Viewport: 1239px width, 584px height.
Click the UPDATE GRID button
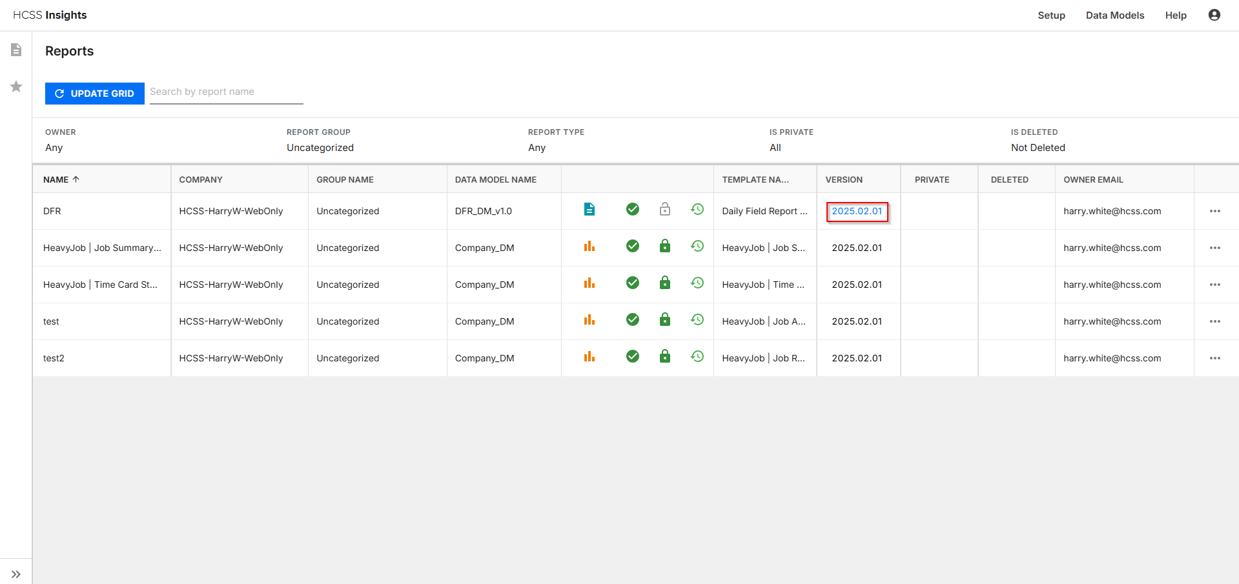click(x=94, y=93)
